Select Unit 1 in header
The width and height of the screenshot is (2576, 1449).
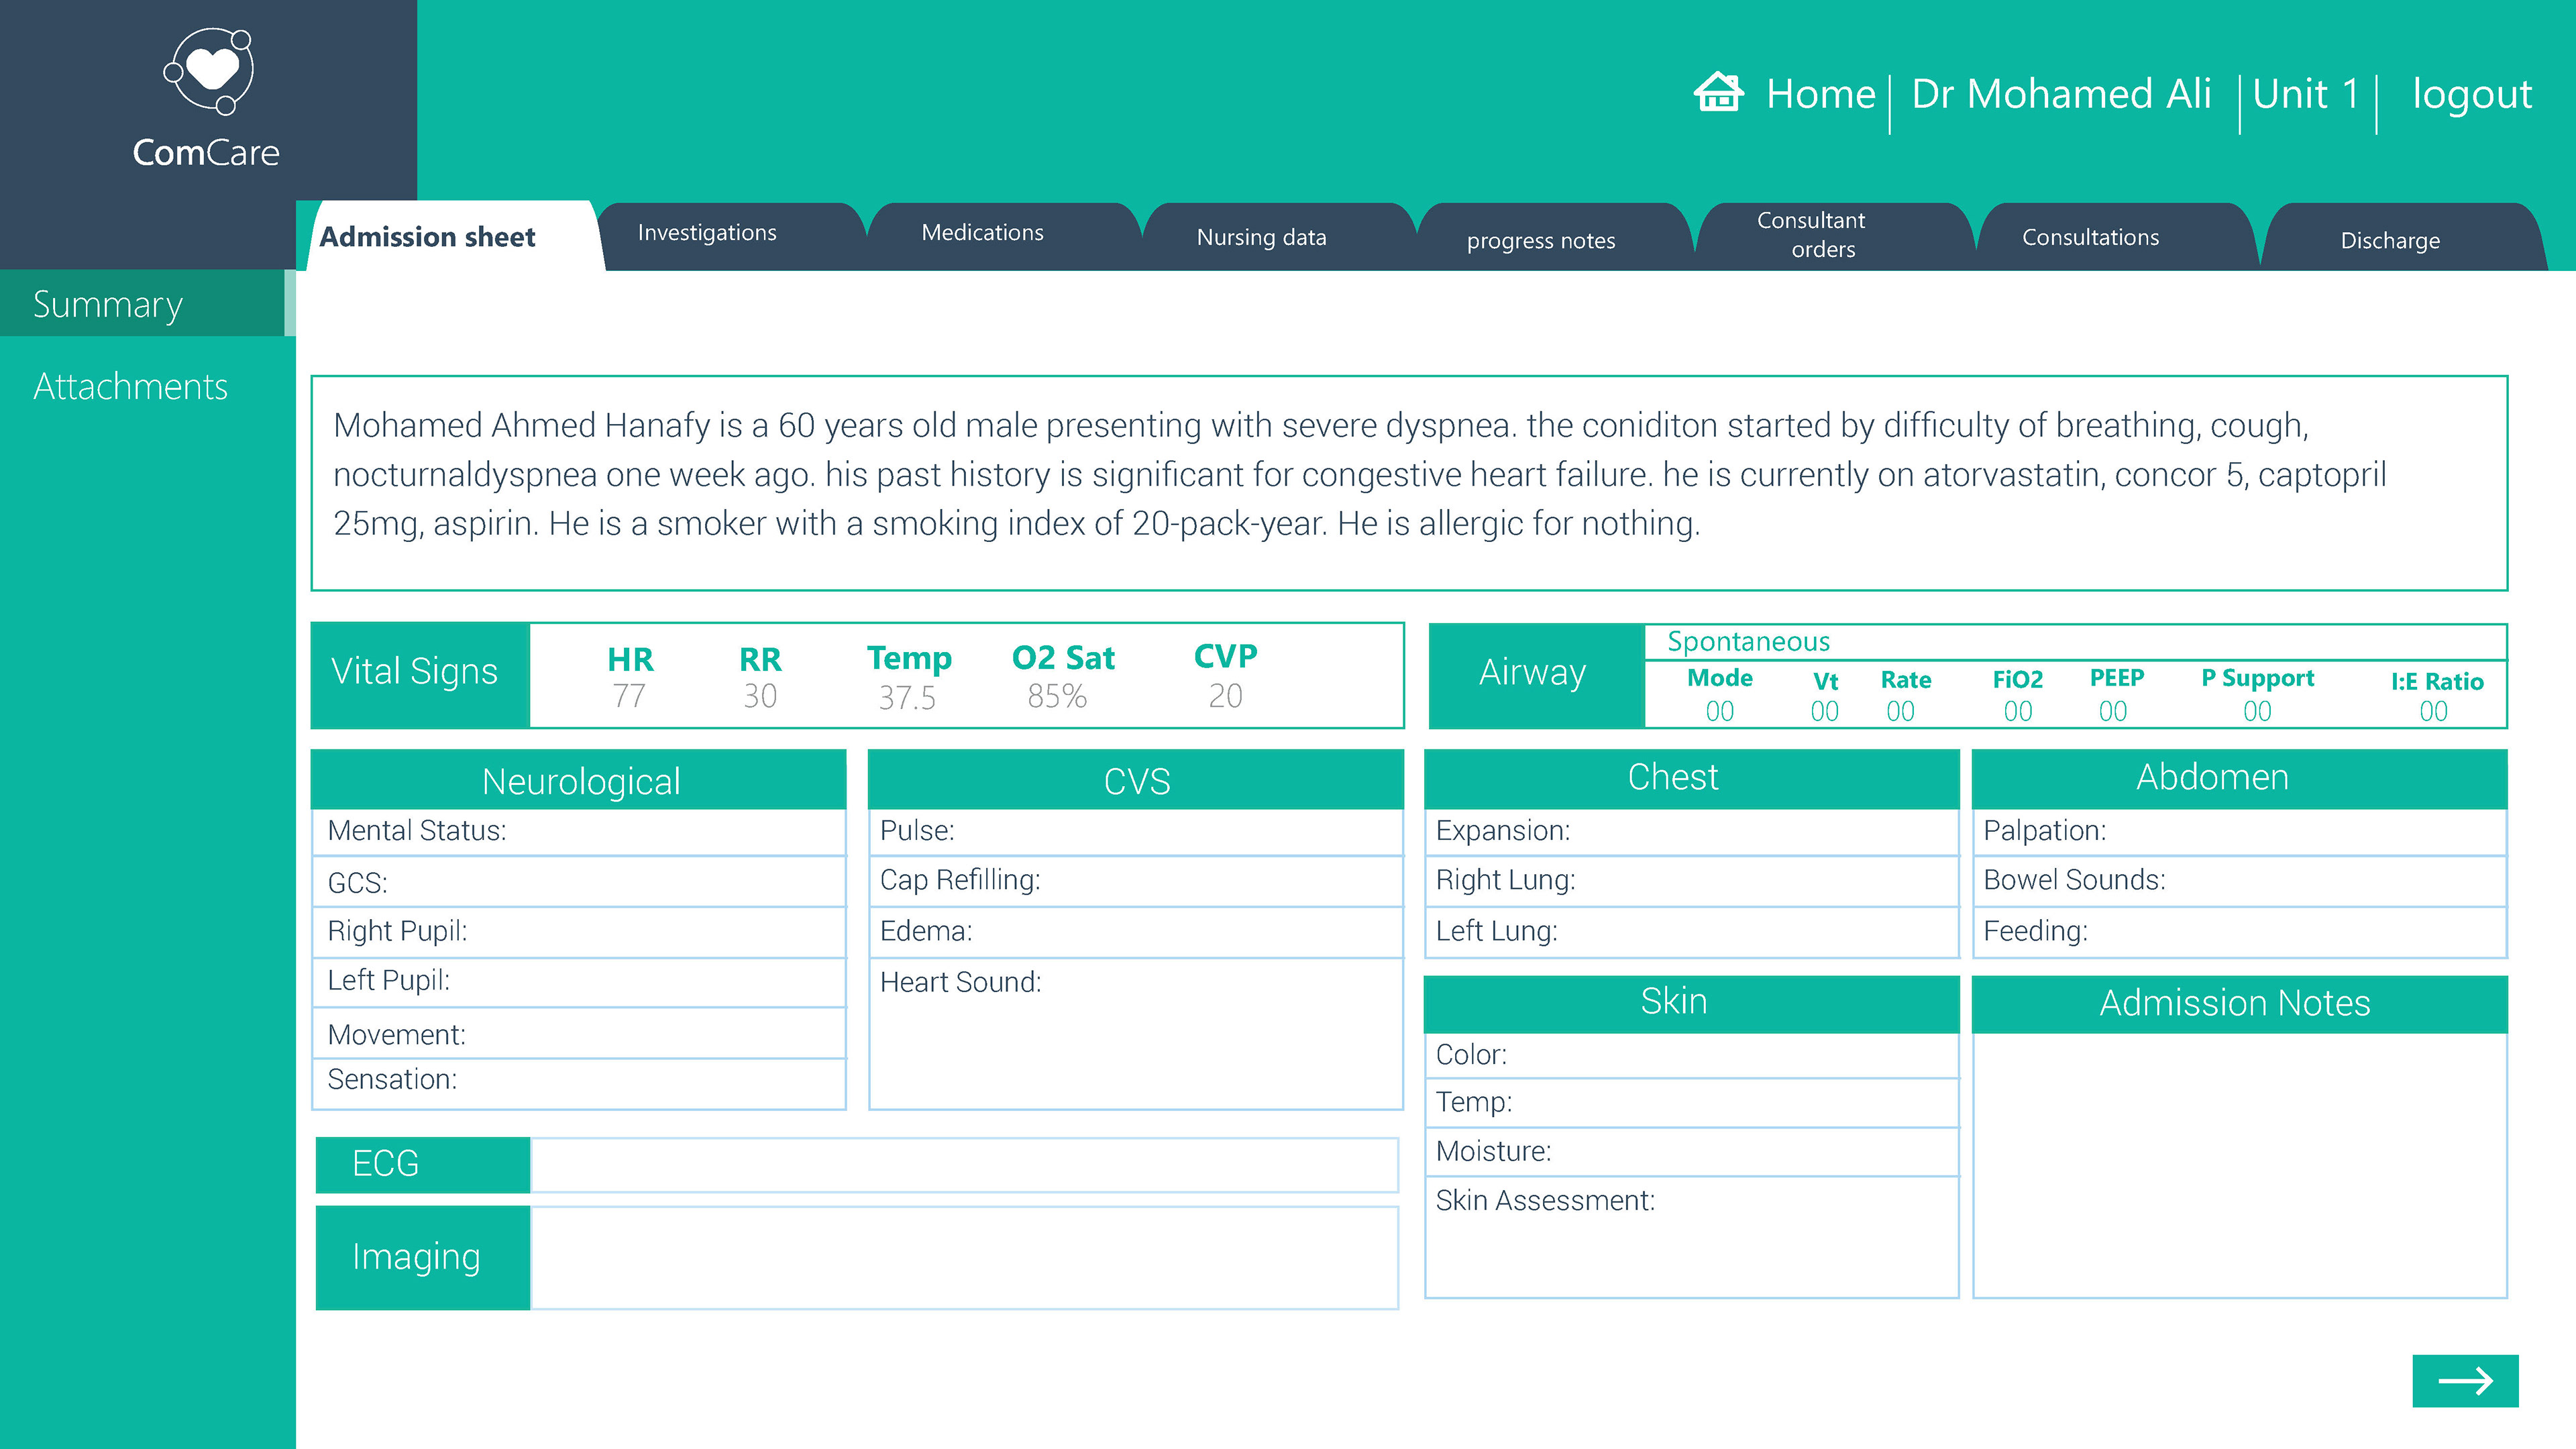[x=2305, y=94]
